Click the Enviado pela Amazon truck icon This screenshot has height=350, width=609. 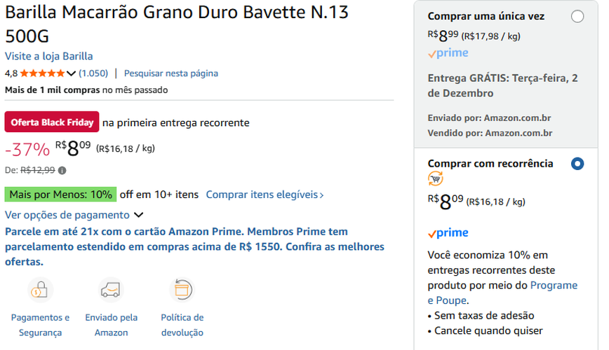point(111,289)
